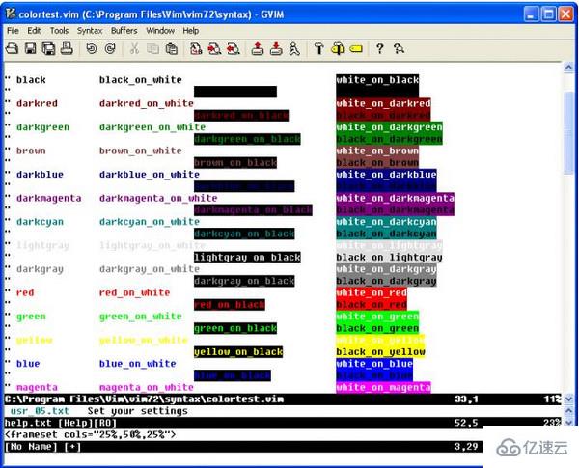The image size is (579, 468).
Task: Click the text 'Set your settings'
Action: tap(138, 411)
